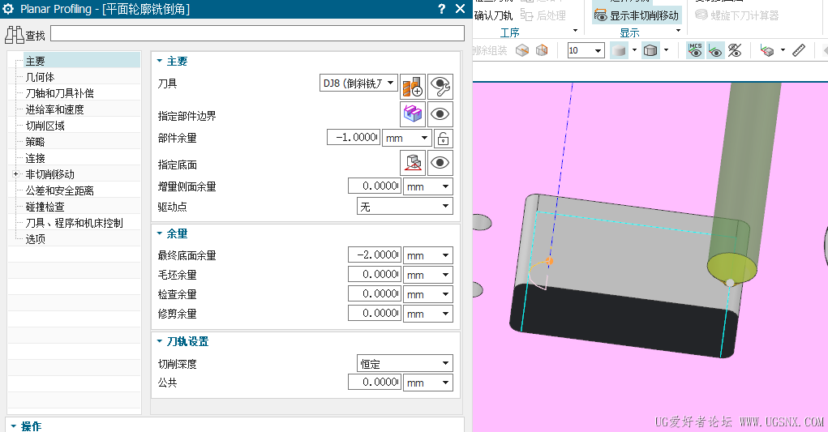Click the MCS display icon

click(695, 50)
